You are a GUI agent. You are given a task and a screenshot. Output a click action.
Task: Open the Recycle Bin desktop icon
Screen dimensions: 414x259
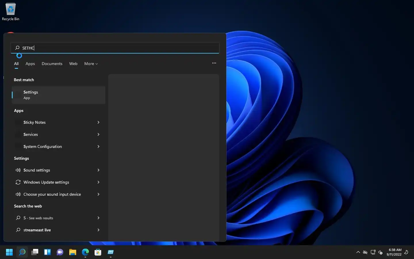(x=11, y=12)
